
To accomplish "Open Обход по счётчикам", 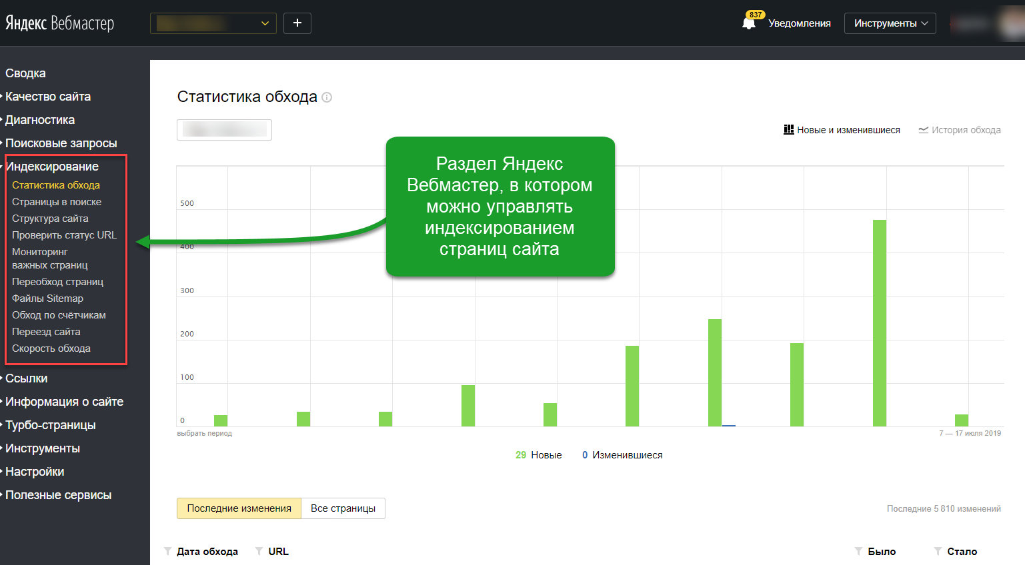I will 59,315.
